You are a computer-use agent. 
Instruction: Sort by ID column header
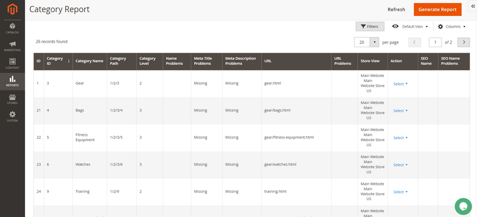tap(39, 61)
